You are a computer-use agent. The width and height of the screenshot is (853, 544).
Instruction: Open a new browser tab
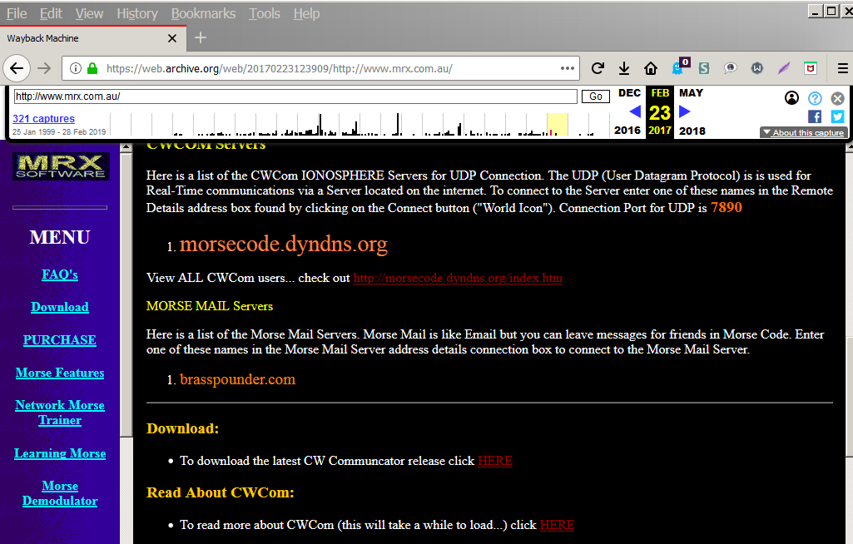click(201, 37)
